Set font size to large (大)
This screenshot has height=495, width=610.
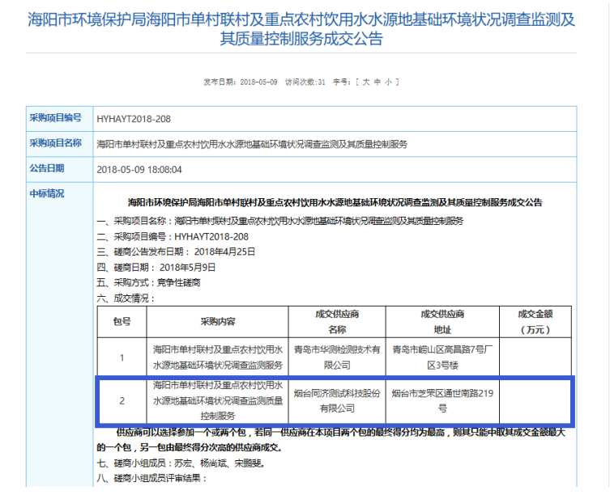pos(365,82)
